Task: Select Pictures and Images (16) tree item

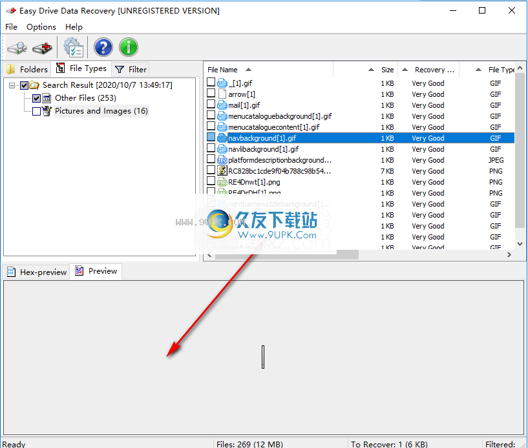Action: (x=101, y=110)
